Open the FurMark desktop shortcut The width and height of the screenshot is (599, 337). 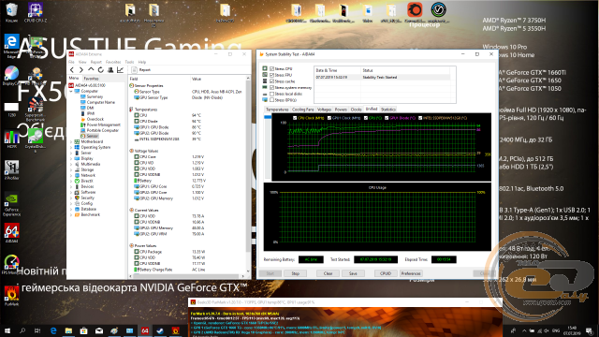(11, 296)
